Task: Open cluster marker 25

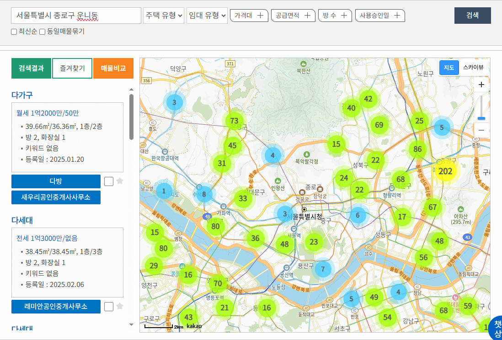Action: click(x=419, y=121)
